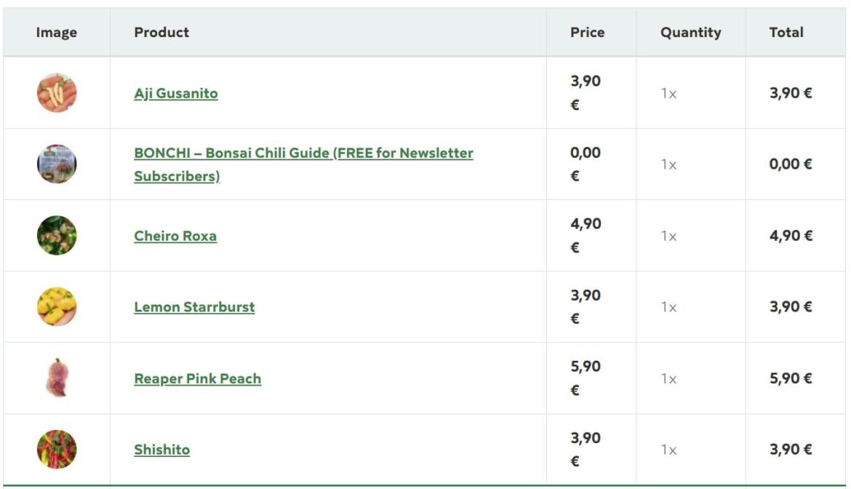Click the Price column header
The image size is (851, 489).
(586, 32)
